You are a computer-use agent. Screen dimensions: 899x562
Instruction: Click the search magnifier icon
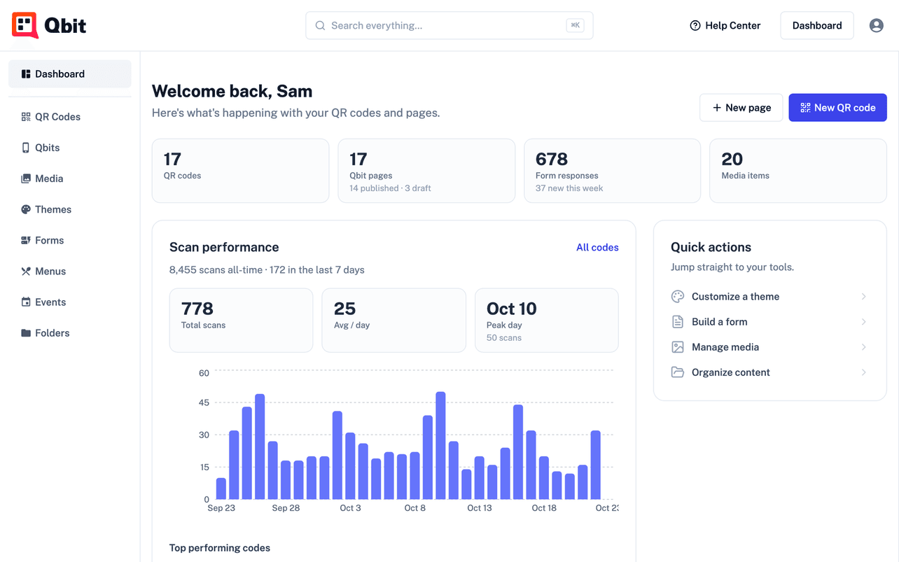(320, 25)
